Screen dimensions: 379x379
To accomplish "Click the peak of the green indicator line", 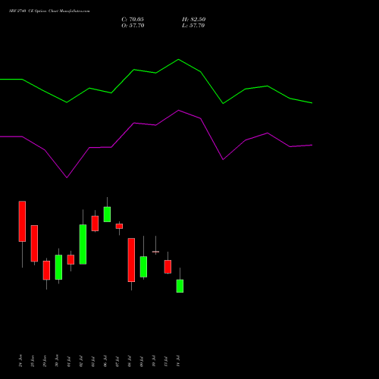I will point(178,60).
